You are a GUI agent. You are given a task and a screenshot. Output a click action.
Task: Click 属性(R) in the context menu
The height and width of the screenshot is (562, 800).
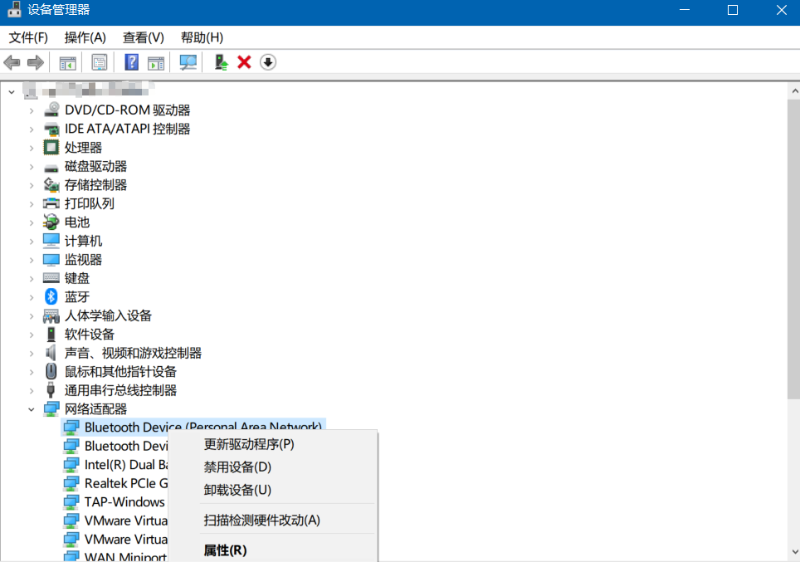pyautogui.click(x=225, y=550)
